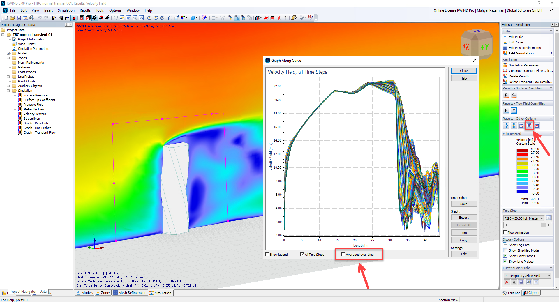Show streamlines in Other Options
This screenshot has height=302, width=559.
[514, 126]
